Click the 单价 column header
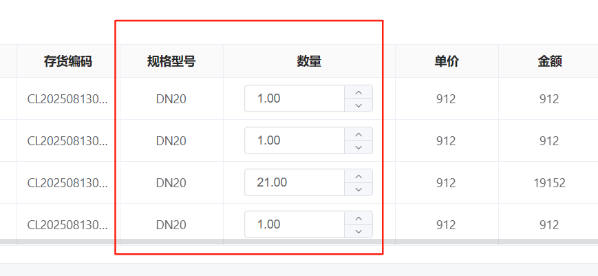The image size is (598, 276). pos(446,61)
